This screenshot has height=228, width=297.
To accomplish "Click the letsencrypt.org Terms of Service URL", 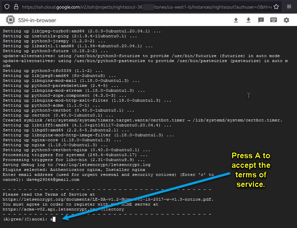I will point(108,199).
